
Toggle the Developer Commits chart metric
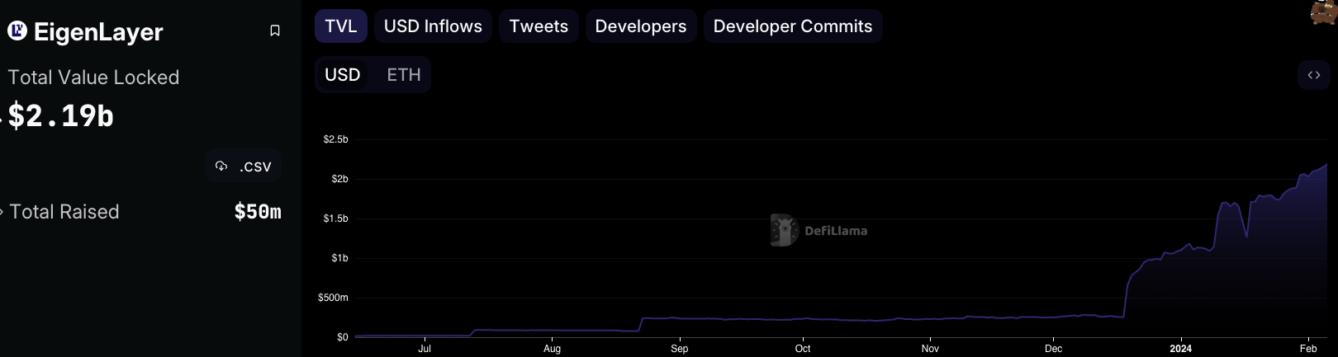[x=793, y=26]
